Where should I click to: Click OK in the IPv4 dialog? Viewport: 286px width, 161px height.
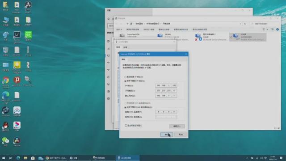point(167,135)
